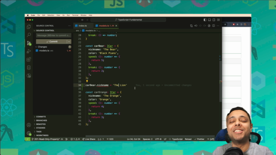
Task: Toggle the bottom panel layout button
Action: [x=210, y=20]
